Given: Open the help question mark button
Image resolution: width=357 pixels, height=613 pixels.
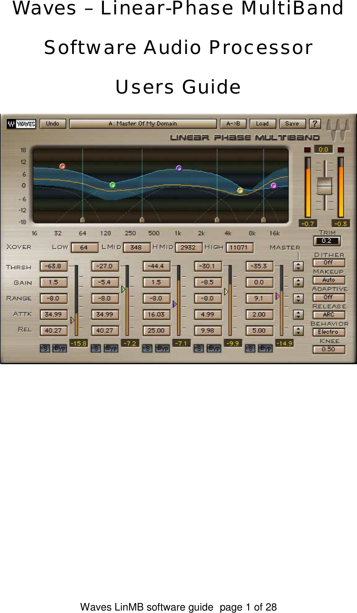Looking at the screenshot, I should [315, 124].
